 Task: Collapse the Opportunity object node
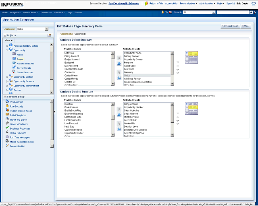tap(7, 50)
